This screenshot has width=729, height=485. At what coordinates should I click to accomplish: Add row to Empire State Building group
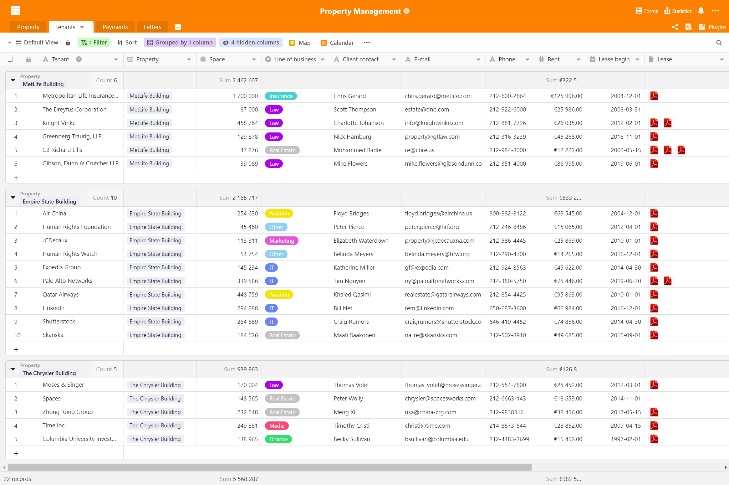[16, 349]
